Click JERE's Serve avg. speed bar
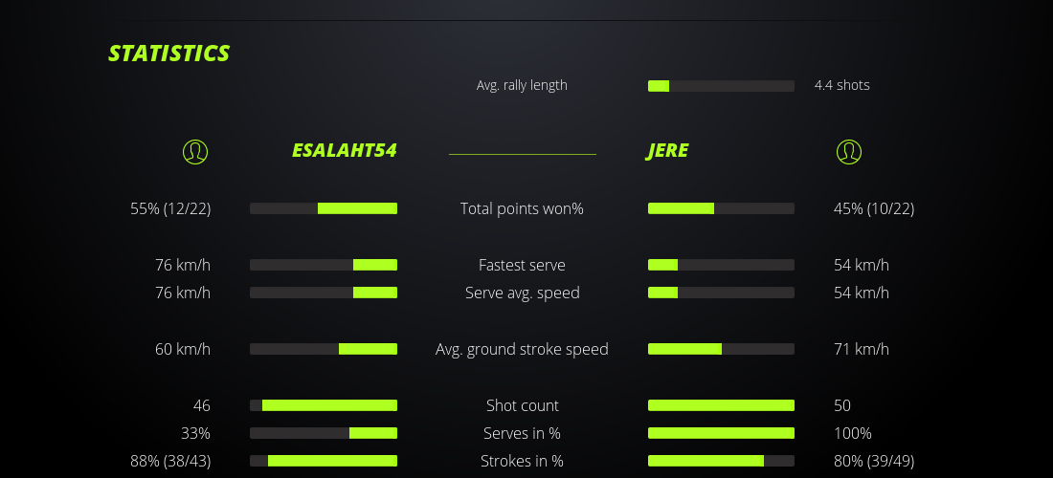1053x478 pixels. [x=721, y=293]
